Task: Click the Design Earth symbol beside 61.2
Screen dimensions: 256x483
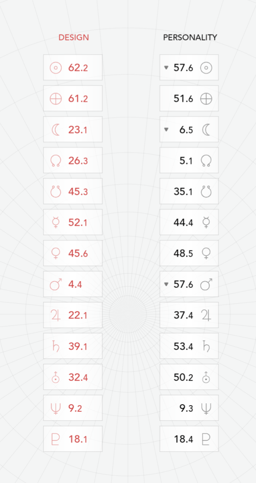Action: (x=56, y=99)
